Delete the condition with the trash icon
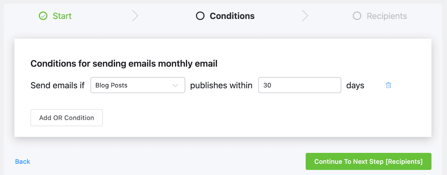447x175 pixels. click(388, 85)
